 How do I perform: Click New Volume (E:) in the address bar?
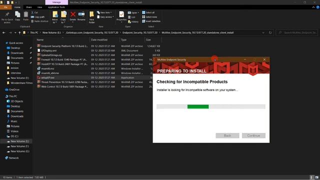[x=51, y=32]
